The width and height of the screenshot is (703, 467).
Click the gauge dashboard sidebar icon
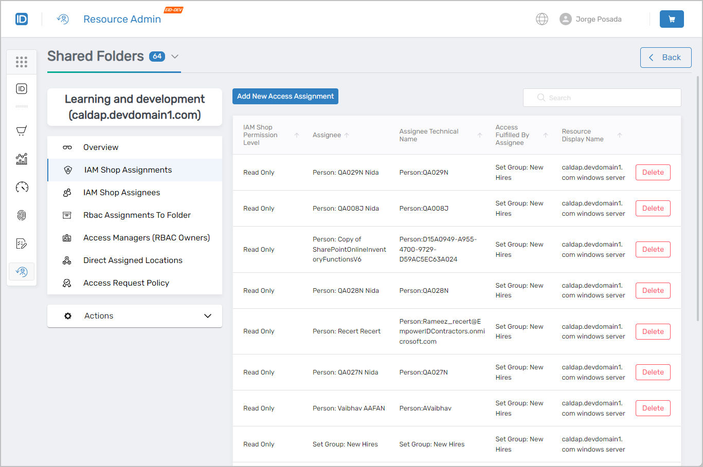coord(22,187)
